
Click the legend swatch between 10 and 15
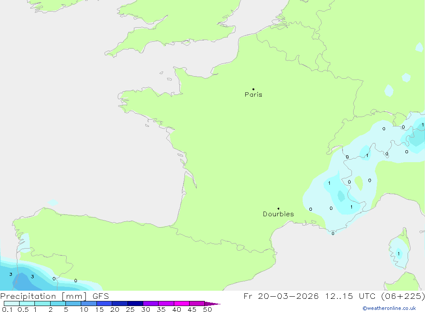tap(89, 303)
